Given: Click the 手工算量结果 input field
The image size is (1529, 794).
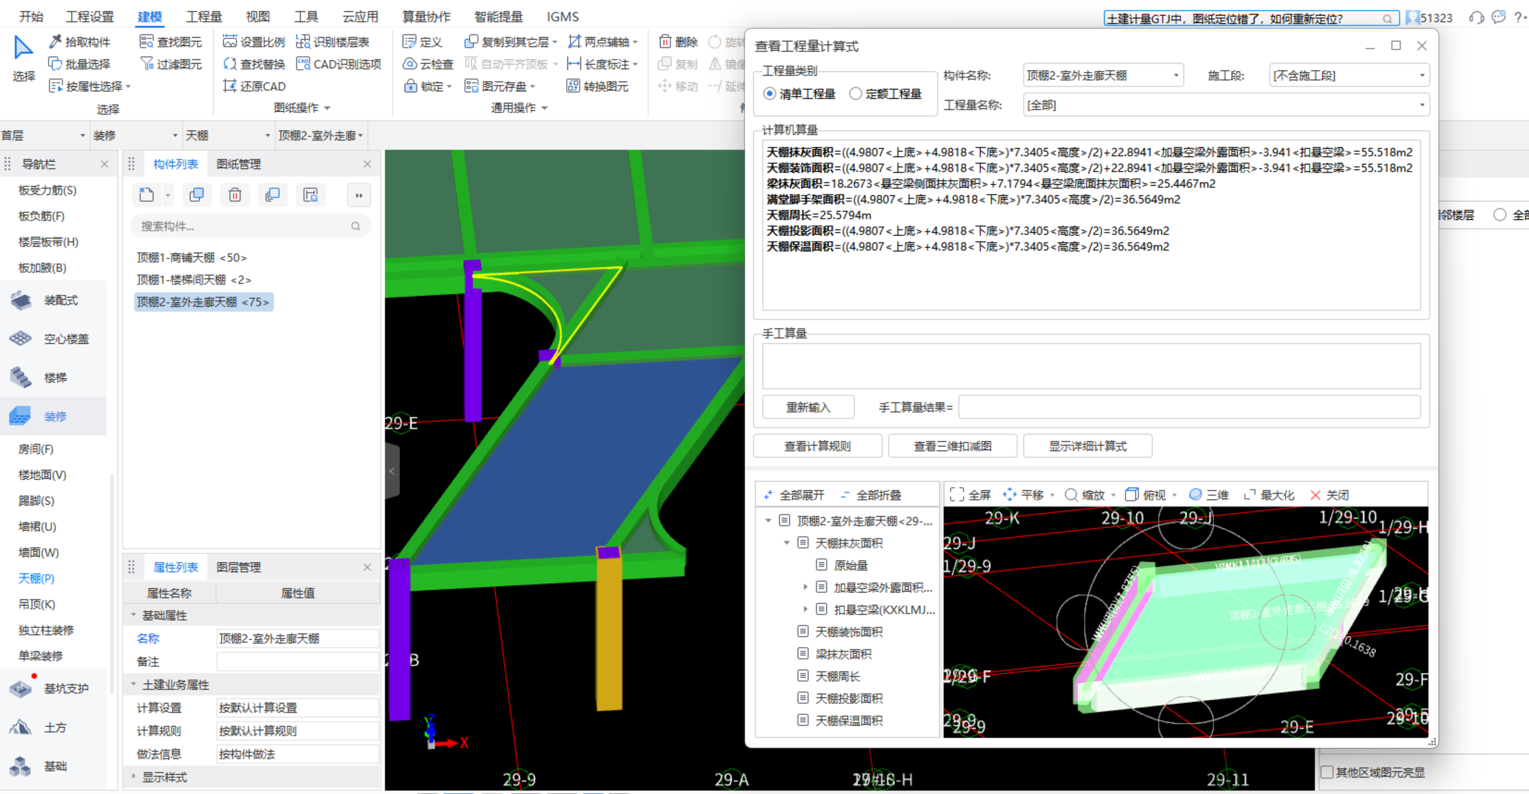Looking at the screenshot, I should click(1189, 407).
